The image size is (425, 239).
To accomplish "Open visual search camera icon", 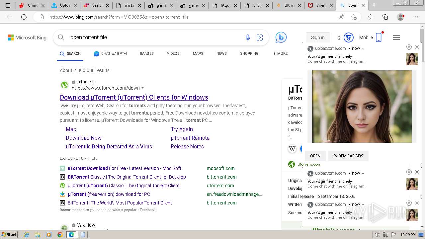I will point(260,38).
